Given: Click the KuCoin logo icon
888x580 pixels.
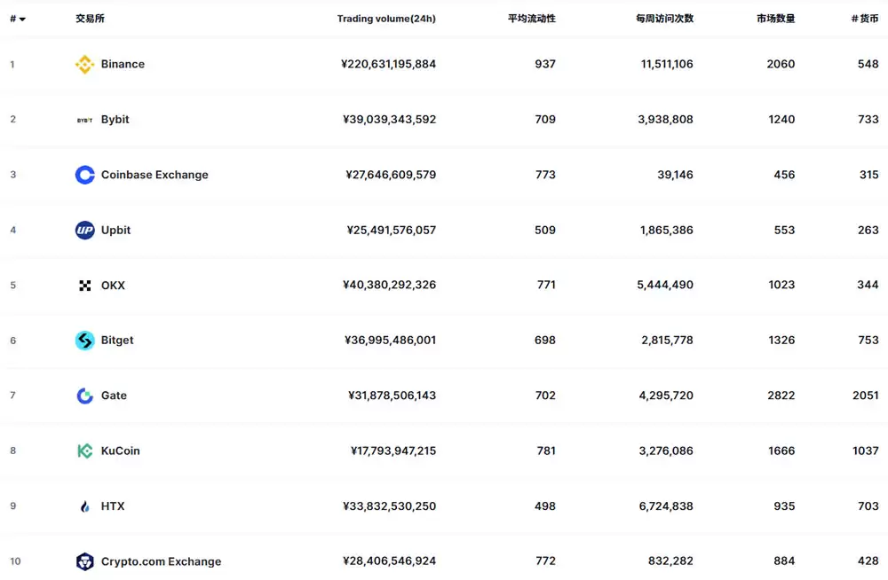Looking at the screenshot, I should (x=84, y=451).
